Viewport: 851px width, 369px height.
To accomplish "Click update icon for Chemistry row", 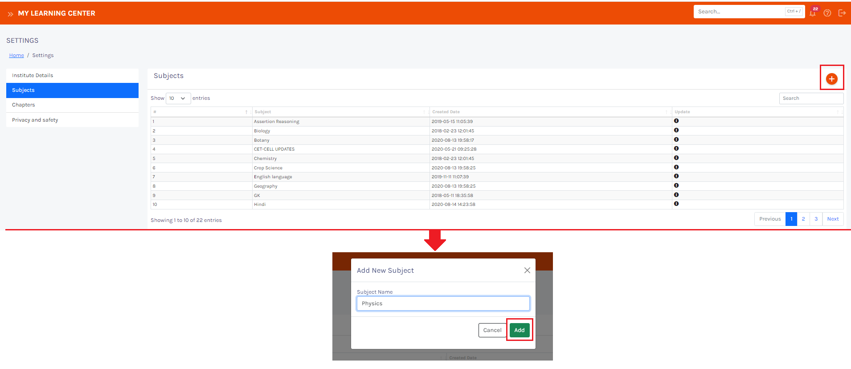I will click(676, 158).
